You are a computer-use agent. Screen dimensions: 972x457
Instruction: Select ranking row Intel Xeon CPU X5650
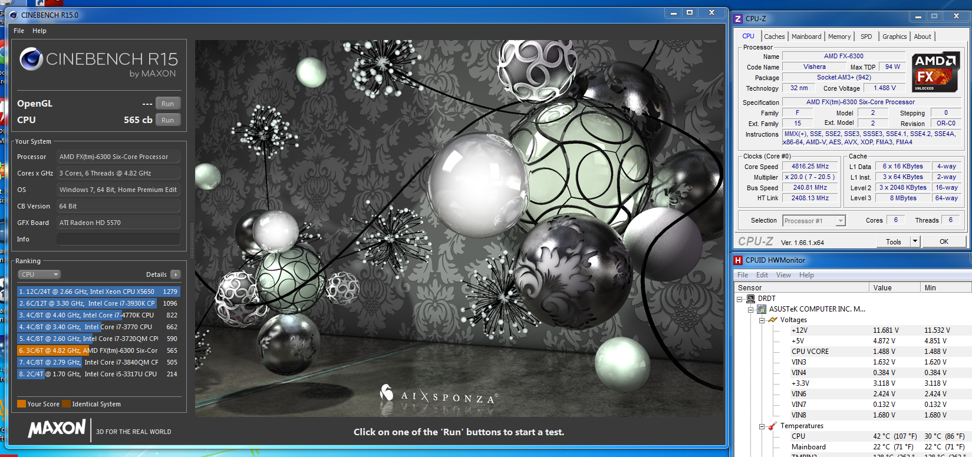[x=98, y=292]
